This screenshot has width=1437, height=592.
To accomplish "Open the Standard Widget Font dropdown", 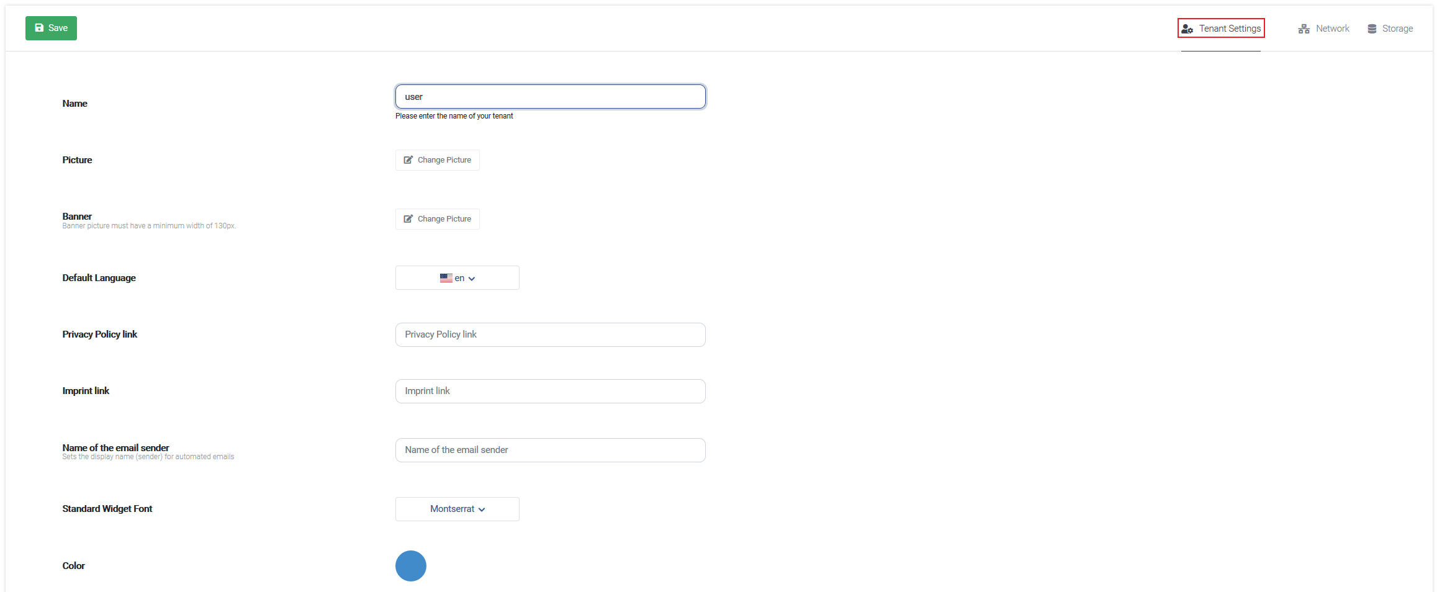I will point(457,509).
